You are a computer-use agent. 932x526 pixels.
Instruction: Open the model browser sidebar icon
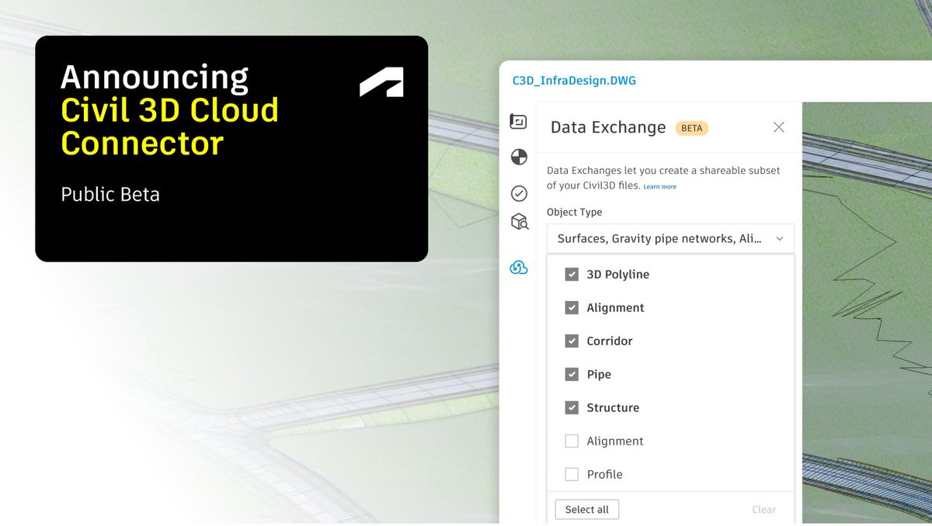tap(518, 122)
